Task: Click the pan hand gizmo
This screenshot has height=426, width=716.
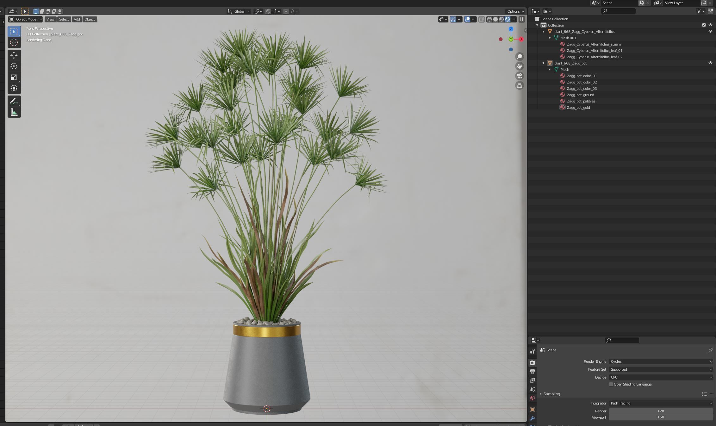Action: tap(520, 66)
